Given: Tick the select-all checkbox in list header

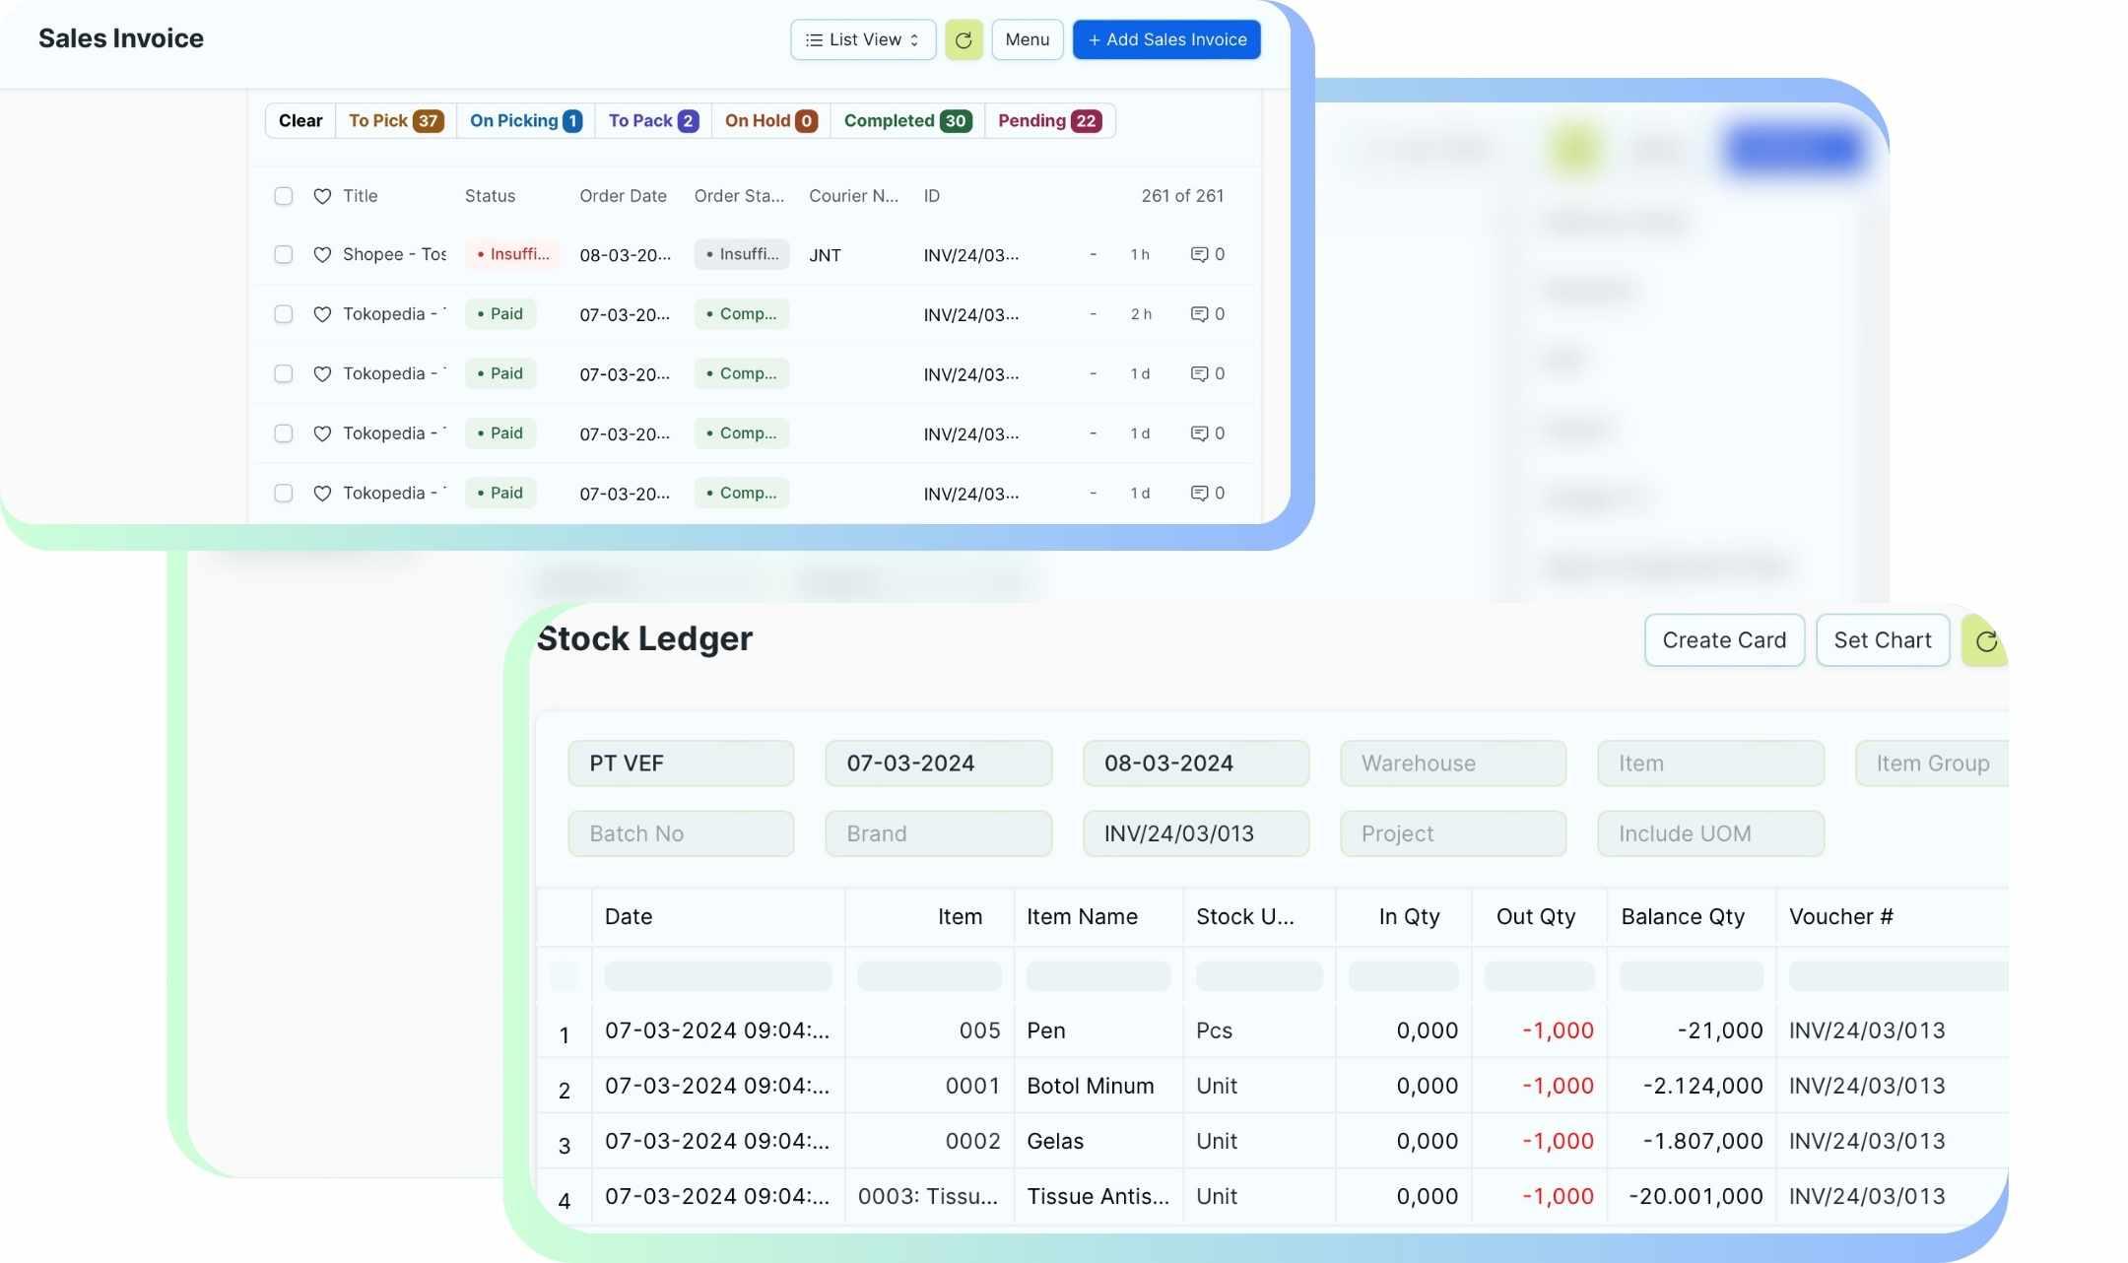Looking at the screenshot, I should 284,196.
